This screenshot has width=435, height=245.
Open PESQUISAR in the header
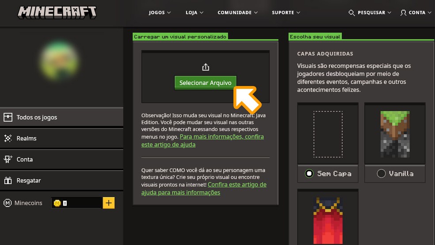coord(371,12)
